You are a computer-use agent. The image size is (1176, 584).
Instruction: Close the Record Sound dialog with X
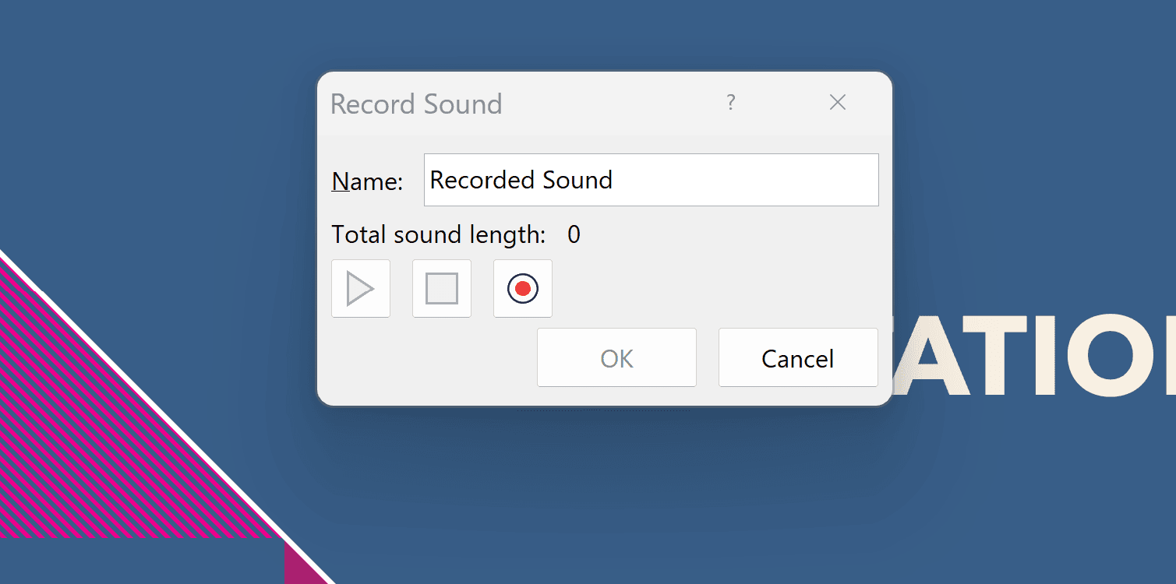point(837,102)
